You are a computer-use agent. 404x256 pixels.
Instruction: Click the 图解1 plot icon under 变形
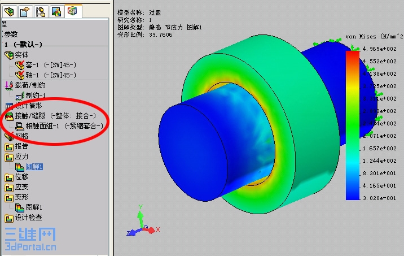20,207
